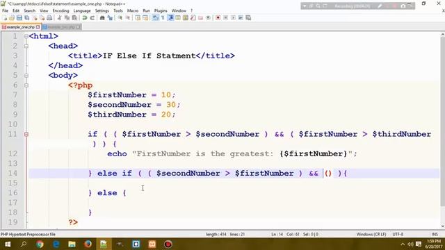Click the Zoom In toolbar icon
The height and width of the screenshot is (250, 445).
pos(120,18)
